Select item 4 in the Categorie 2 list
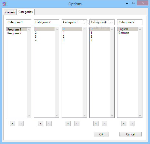 pos(44,40)
